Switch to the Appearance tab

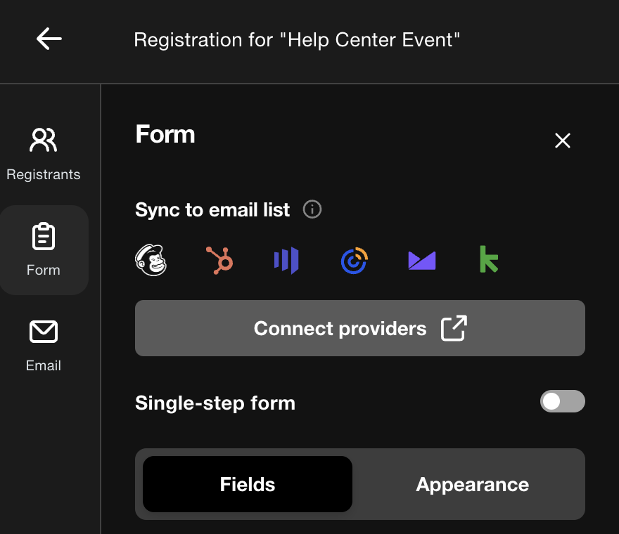472,484
